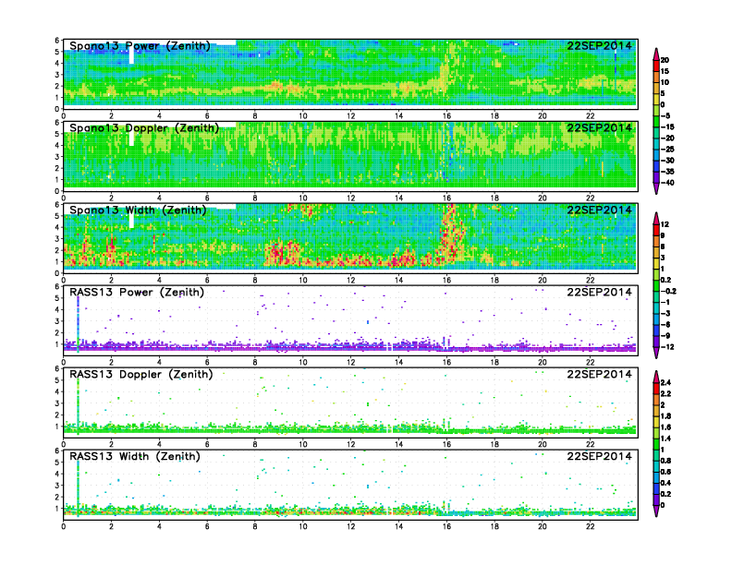Click the purple bottom arrow of the top colorbar
The image size is (732, 565).
(x=655, y=188)
